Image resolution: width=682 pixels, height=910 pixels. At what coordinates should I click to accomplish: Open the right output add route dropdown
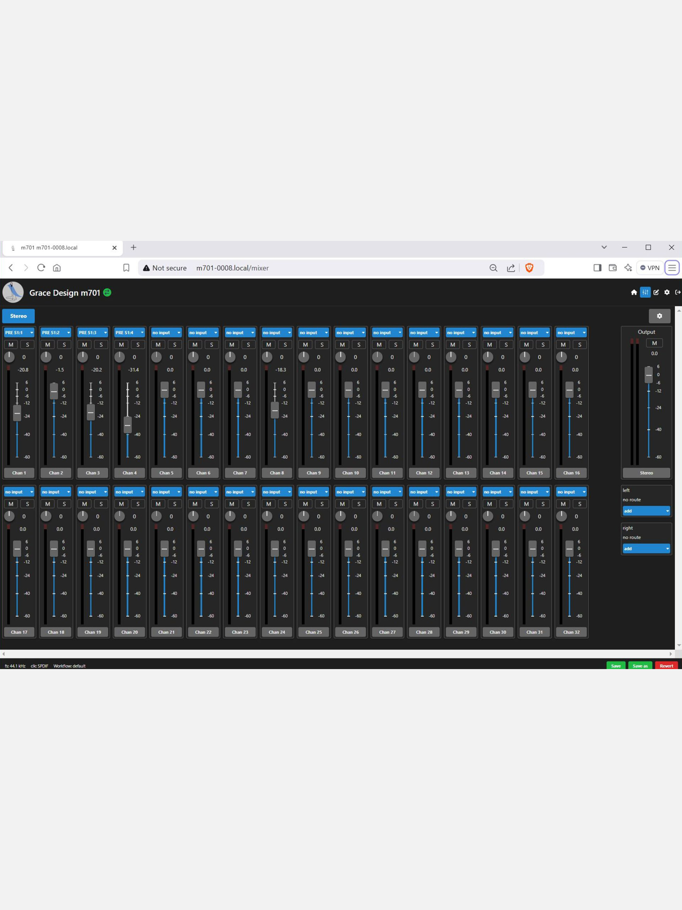coord(646,549)
